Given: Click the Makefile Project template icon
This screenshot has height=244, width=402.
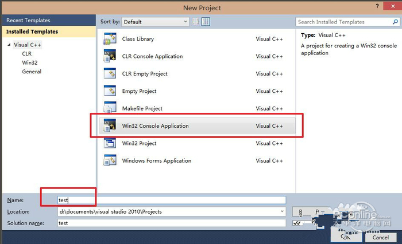Looking at the screenshot, I should (110, 108).
